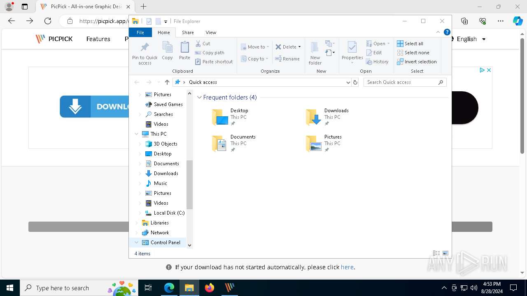Image resolution: width=527 pixels, height=296 pixels.
Task: Click Firefox icon in taskbar
Action: (210, 288)
